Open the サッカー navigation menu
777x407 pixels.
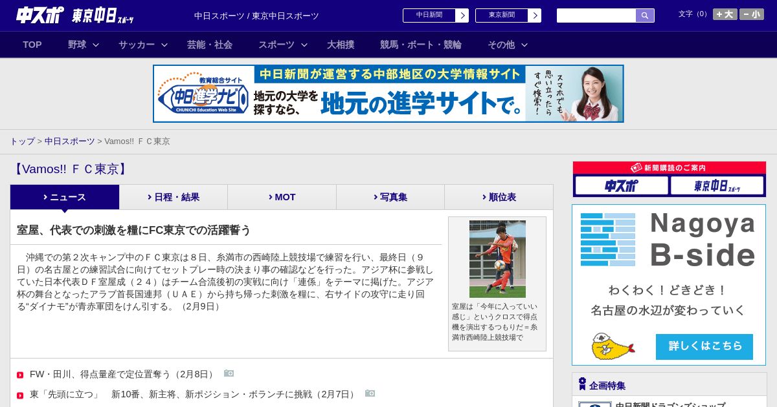point(137,45)
